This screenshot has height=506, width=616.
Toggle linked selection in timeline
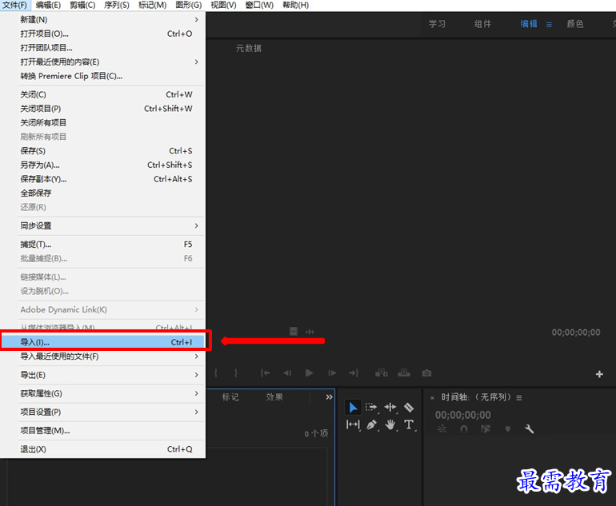pos(486,429)
